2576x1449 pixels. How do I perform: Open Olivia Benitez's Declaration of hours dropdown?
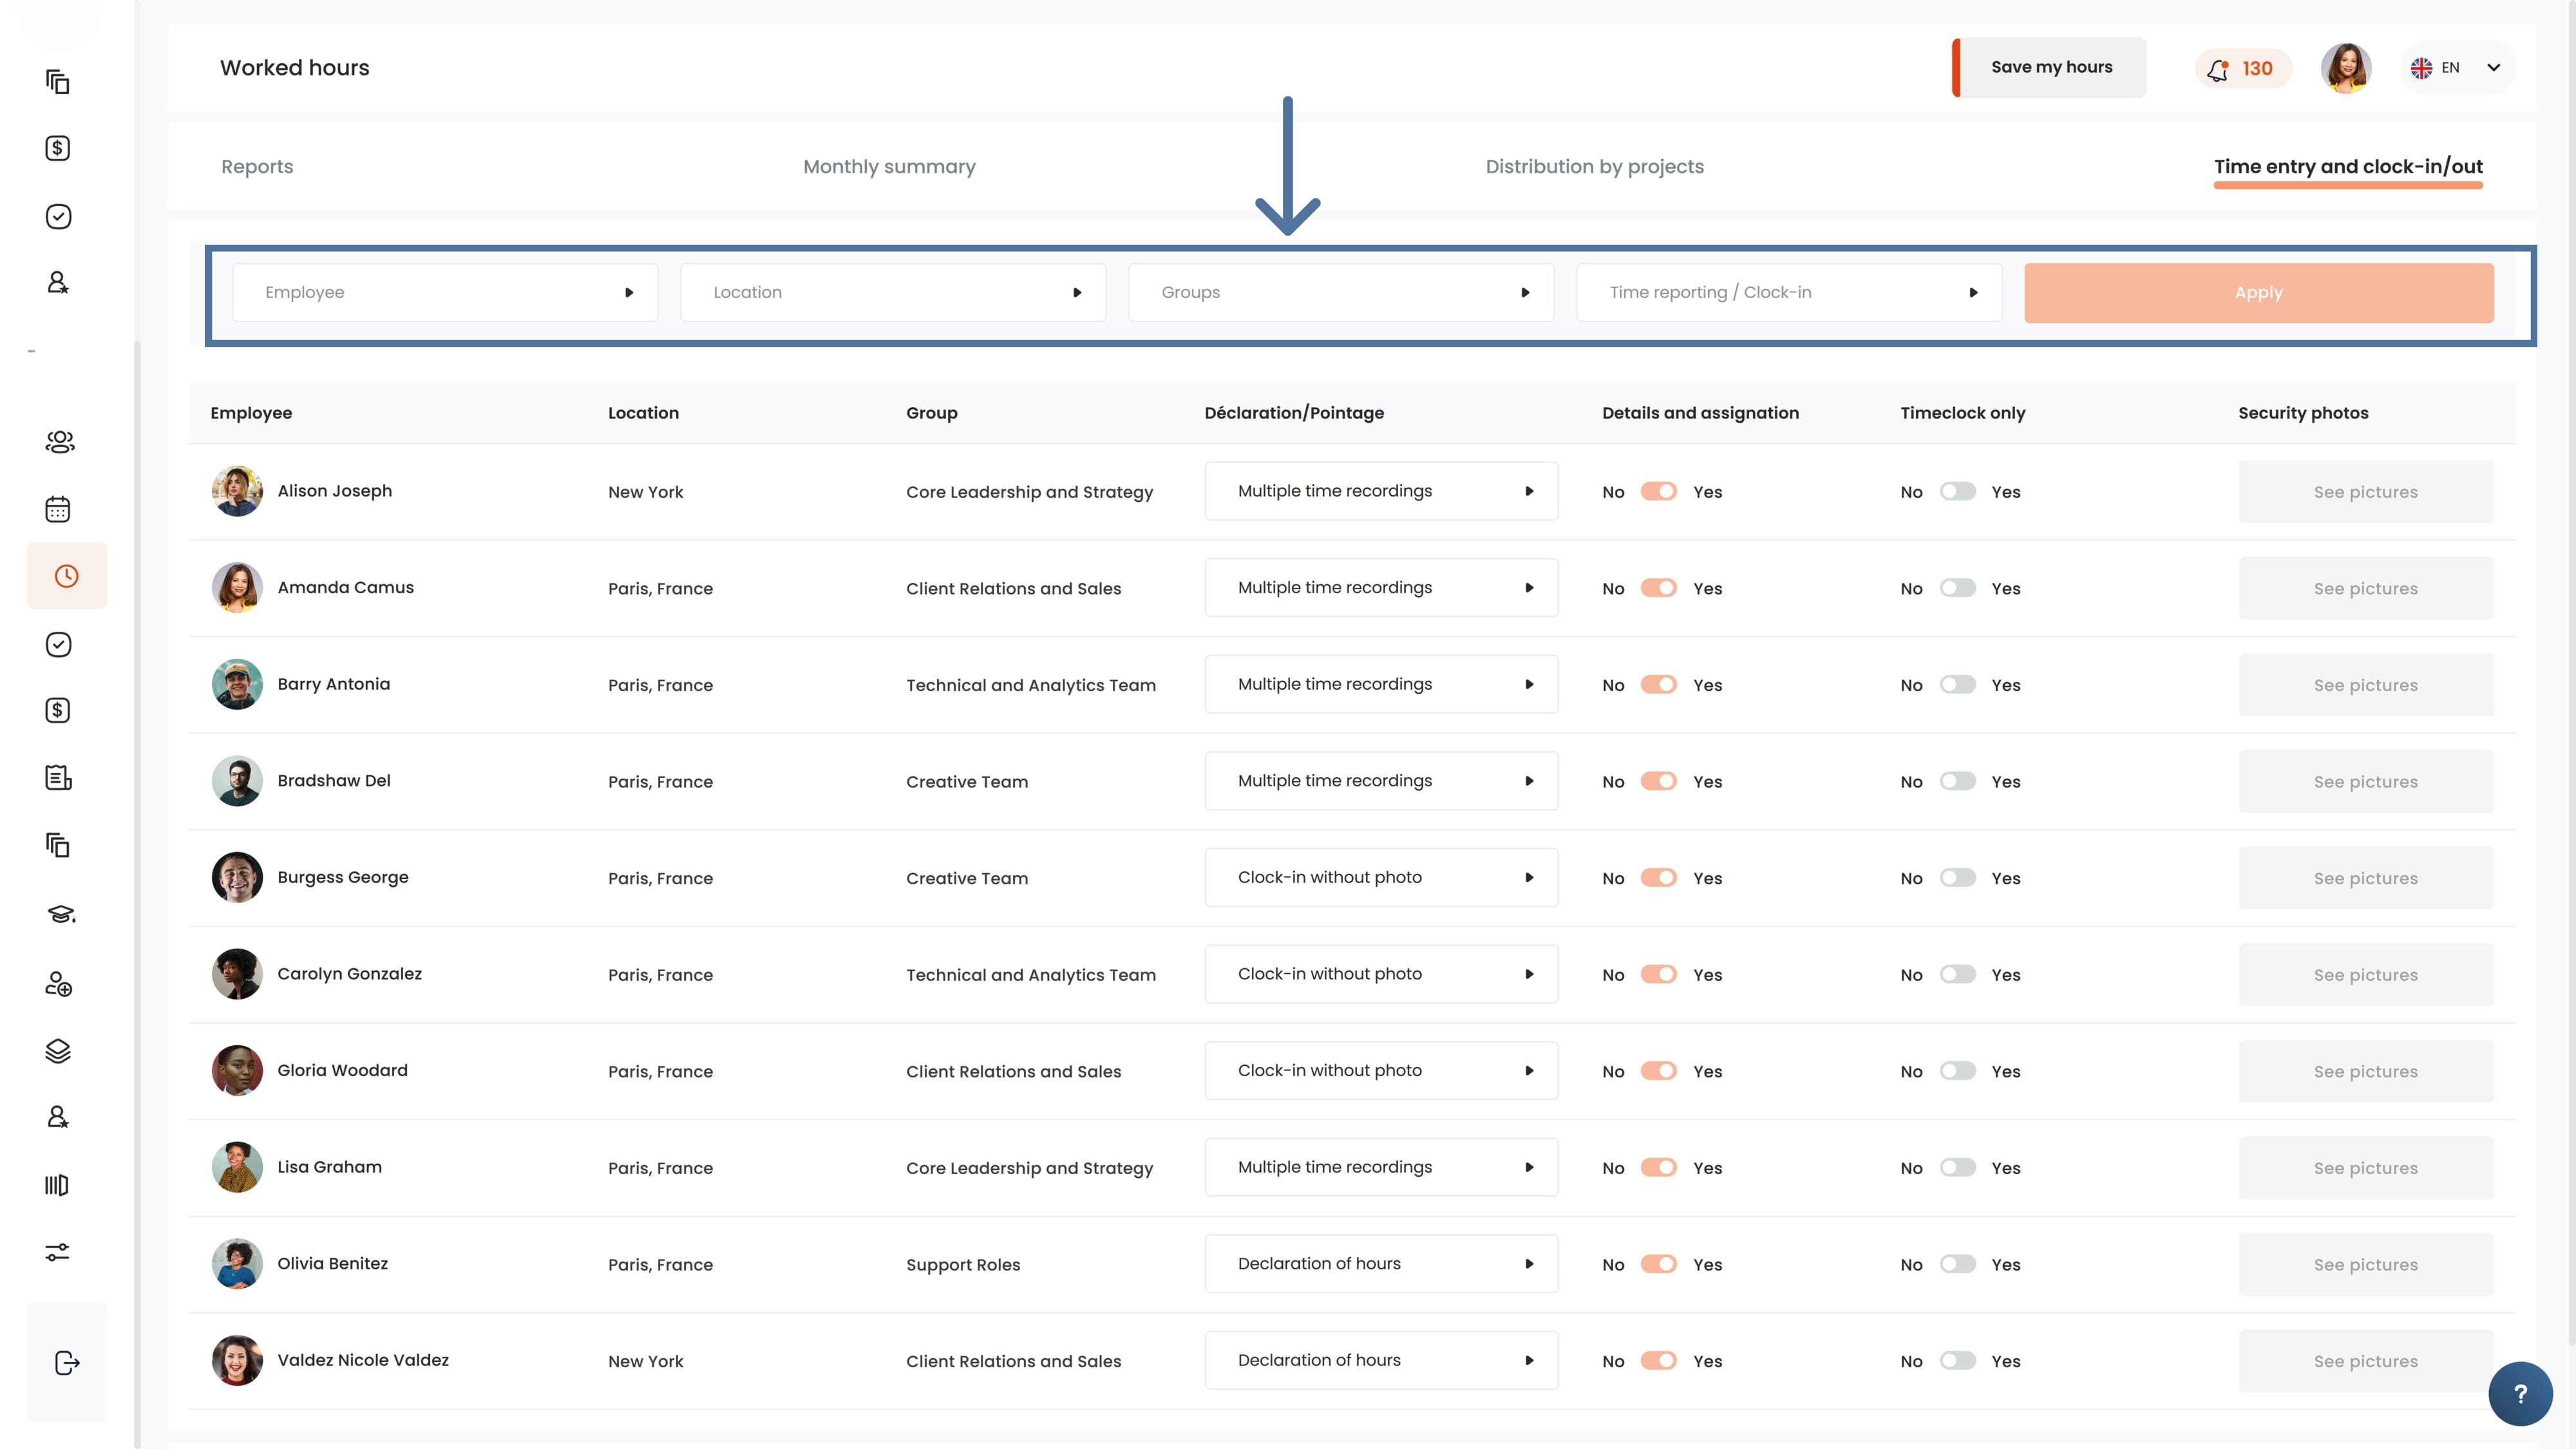click(x=1381, y=1264)
